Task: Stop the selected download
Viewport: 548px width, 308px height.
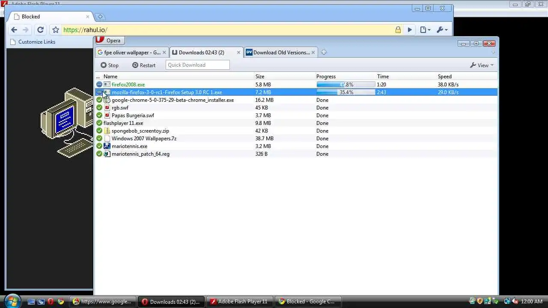Action: [x=110, y=65]
